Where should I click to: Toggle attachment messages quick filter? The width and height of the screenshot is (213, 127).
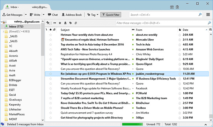[76, 23]
